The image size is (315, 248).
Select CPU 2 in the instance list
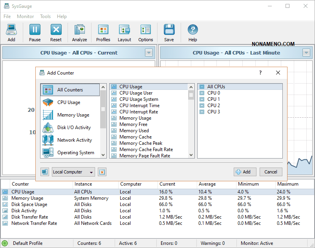tap(213, 106)
